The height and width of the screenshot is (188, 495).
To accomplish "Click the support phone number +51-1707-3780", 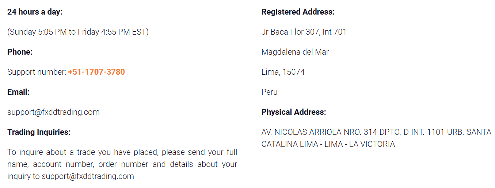I will pyautogui.click(x=96, y=72).
